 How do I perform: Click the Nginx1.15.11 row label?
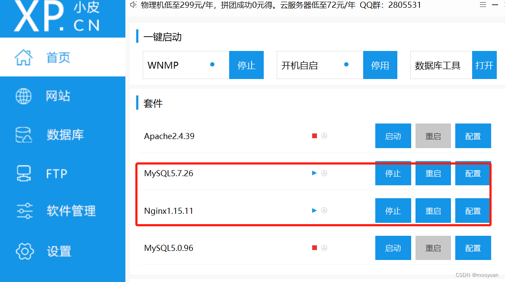[169, 211]
